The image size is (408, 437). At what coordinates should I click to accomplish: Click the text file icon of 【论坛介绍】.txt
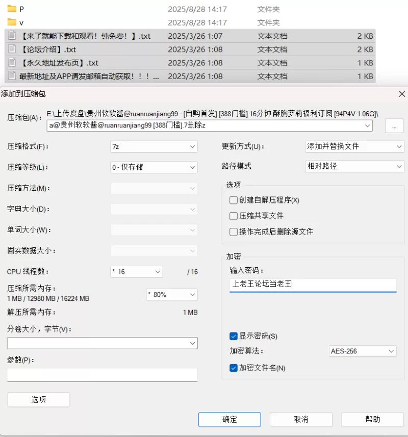pyautogui.click(x=12, y=49)
